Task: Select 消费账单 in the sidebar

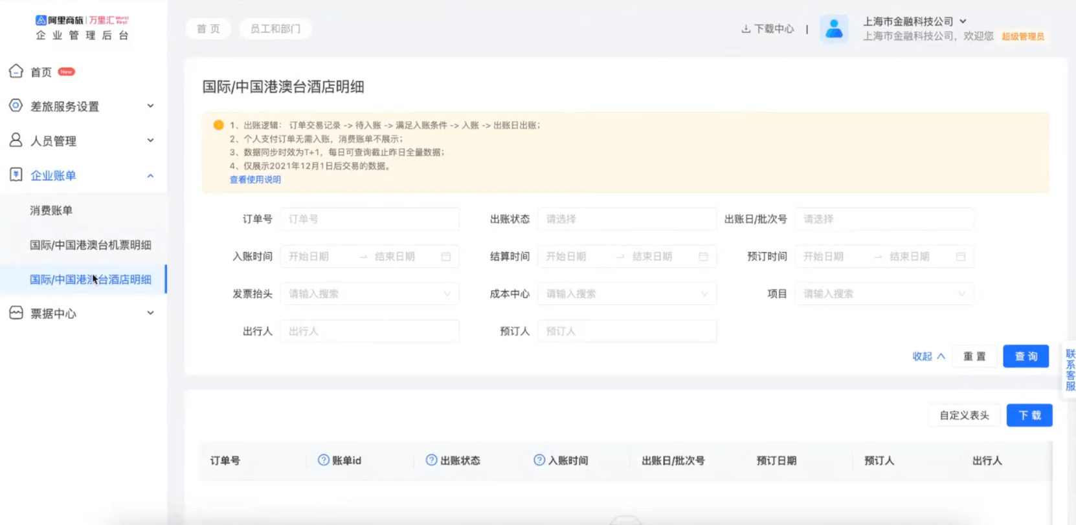Action: [51, 210]
